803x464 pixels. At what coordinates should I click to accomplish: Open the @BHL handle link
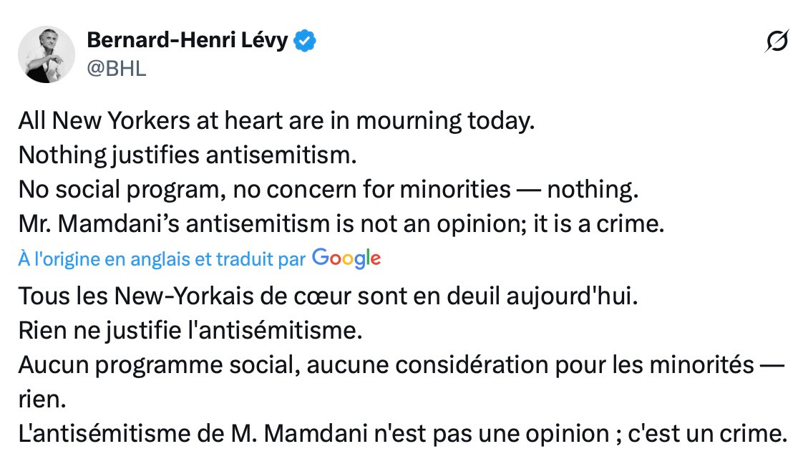tap(116, 69)
